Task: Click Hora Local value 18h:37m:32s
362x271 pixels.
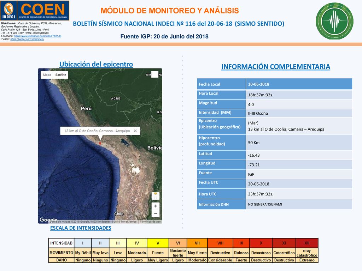Action: [261, 95]
